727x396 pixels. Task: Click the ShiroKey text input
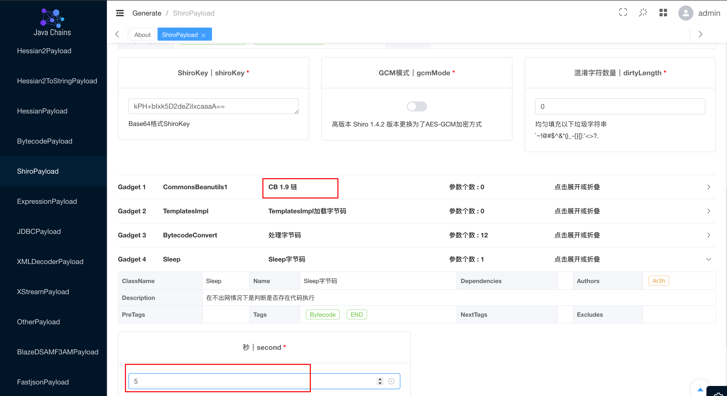pos(214,106)
